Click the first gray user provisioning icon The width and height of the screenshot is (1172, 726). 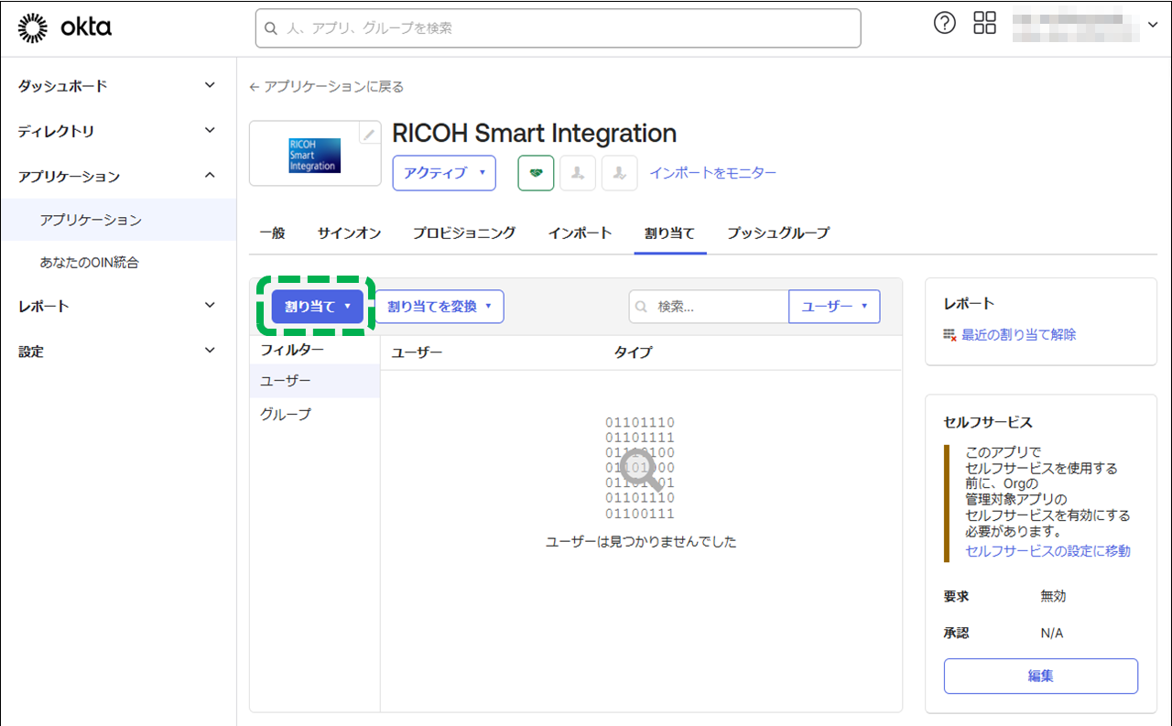point(578,173)
